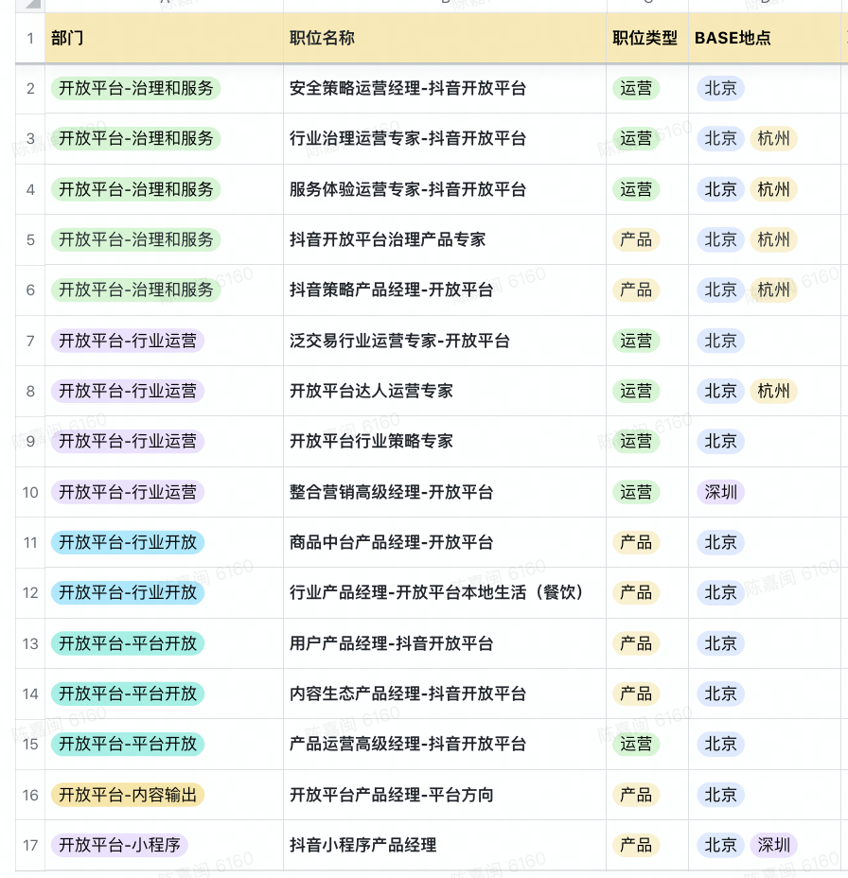Click 抖音开放平台治理产品专家 cell
This screenshot has height=878, width=848.
445,239
